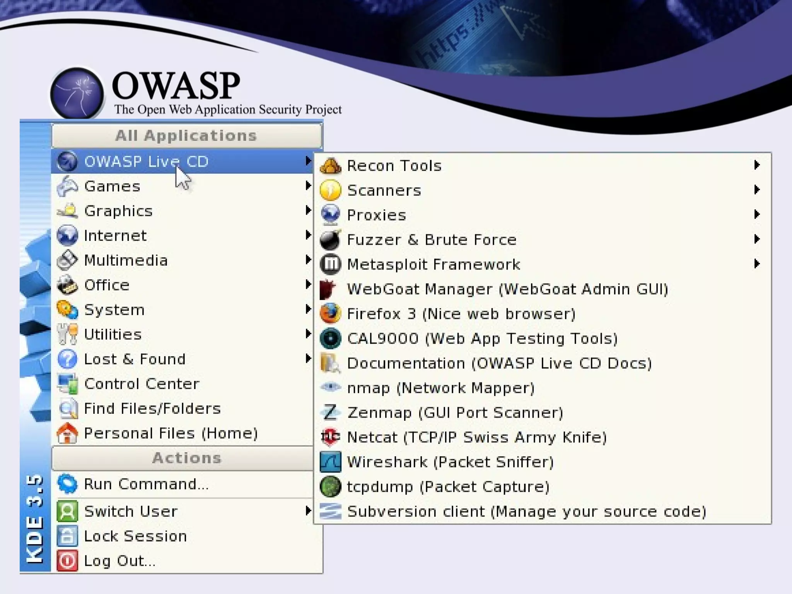
Task: Expand the Recon Tools submenu arrow
Action: 757,165
